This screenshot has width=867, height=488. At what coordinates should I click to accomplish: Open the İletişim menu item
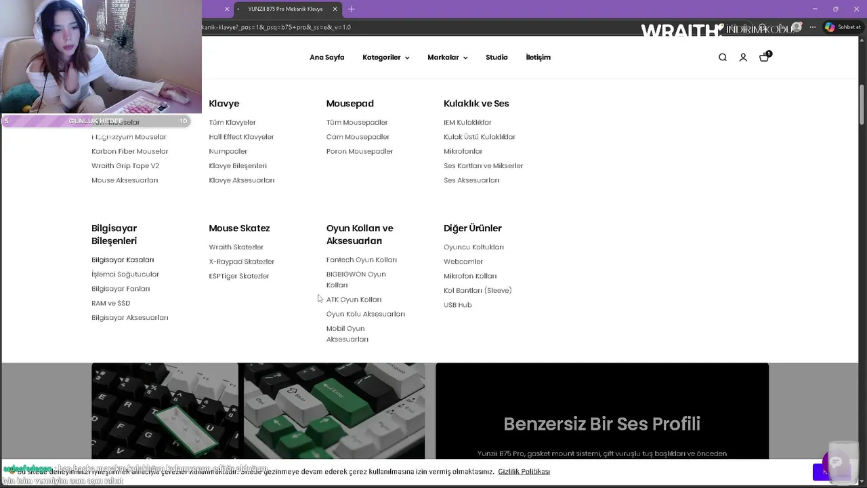click(538, 58)
